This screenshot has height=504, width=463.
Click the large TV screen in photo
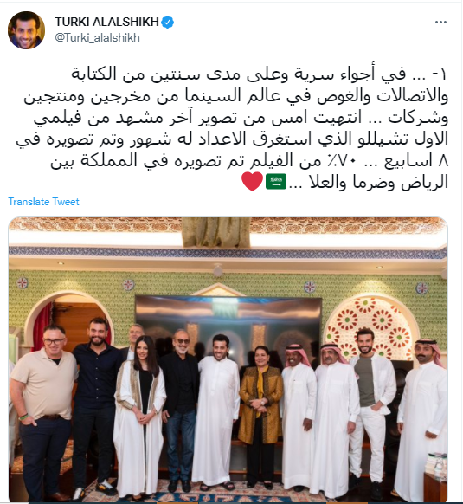click(228, 325)
